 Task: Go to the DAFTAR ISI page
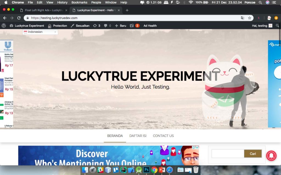(138, 136)
